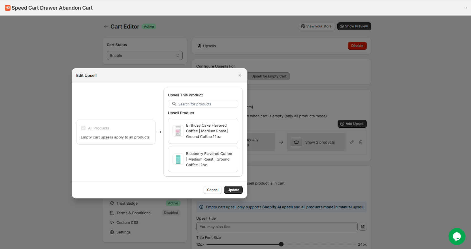The height and width of the screenshot is (249, 471).
Task: Disable the Upsells feature
Action: 357,46
